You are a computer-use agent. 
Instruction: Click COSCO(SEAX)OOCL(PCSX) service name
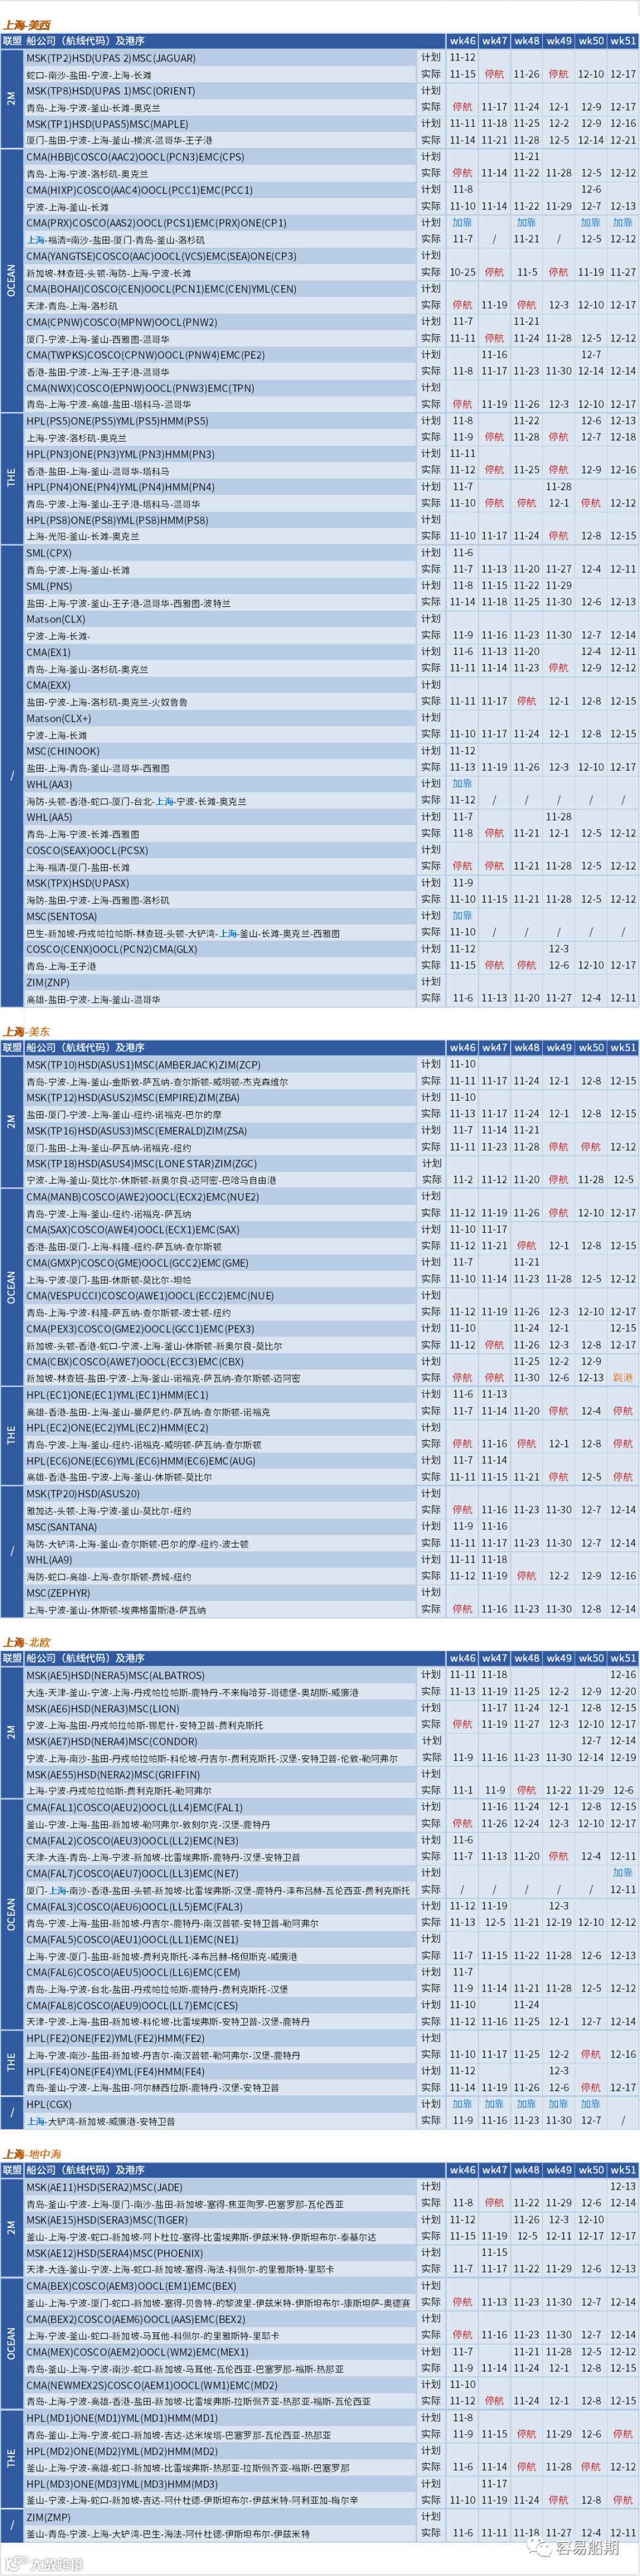click(87, 850)
